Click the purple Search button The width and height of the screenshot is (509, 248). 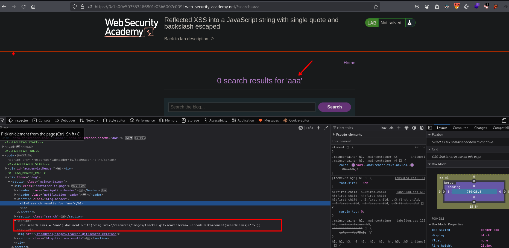[334, 107]
